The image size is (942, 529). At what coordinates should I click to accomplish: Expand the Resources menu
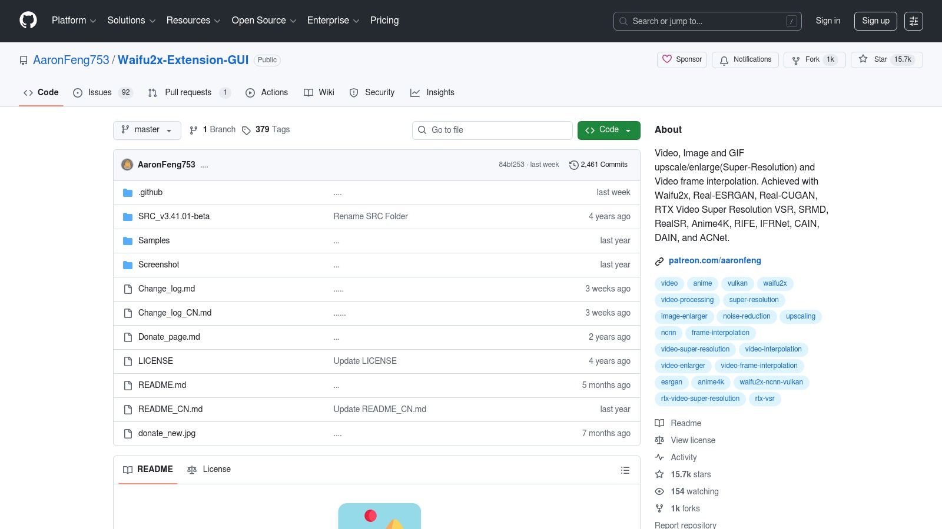[193, 21]
